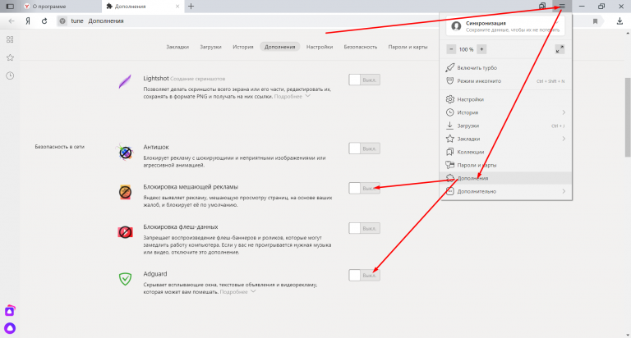Zoom in with the plus button

[481, 49]
